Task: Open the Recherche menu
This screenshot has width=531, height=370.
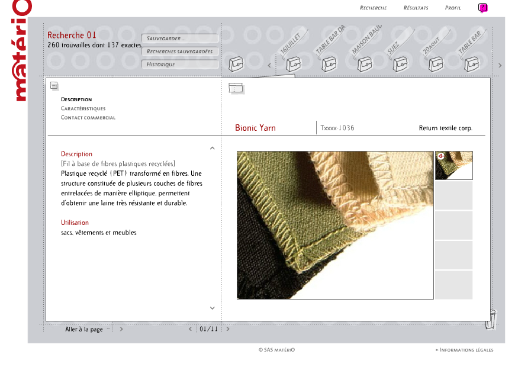Action: click(373, 8)
